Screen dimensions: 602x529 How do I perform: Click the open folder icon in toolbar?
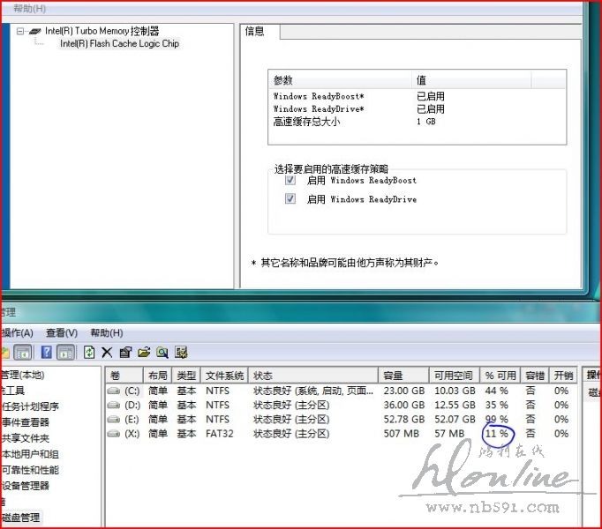click(x=144, y=353)
